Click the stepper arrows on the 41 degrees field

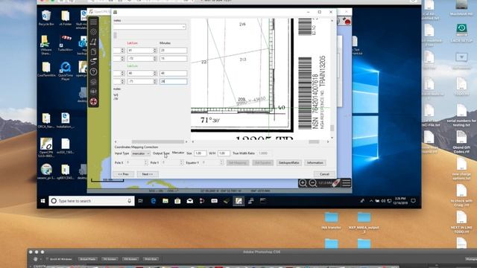pos(155,51)
